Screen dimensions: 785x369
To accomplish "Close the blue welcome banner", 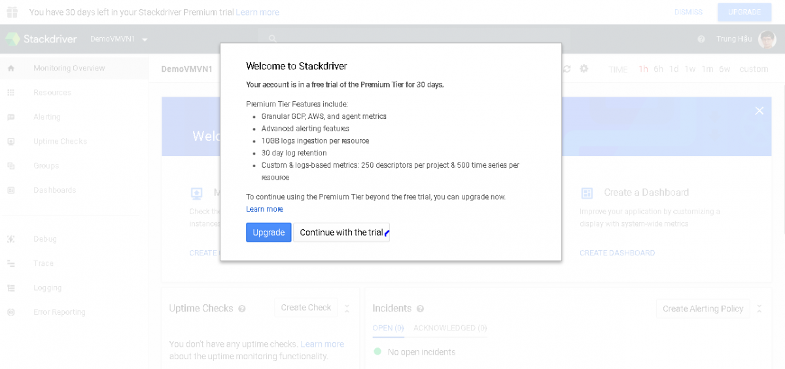I will 759,111.
